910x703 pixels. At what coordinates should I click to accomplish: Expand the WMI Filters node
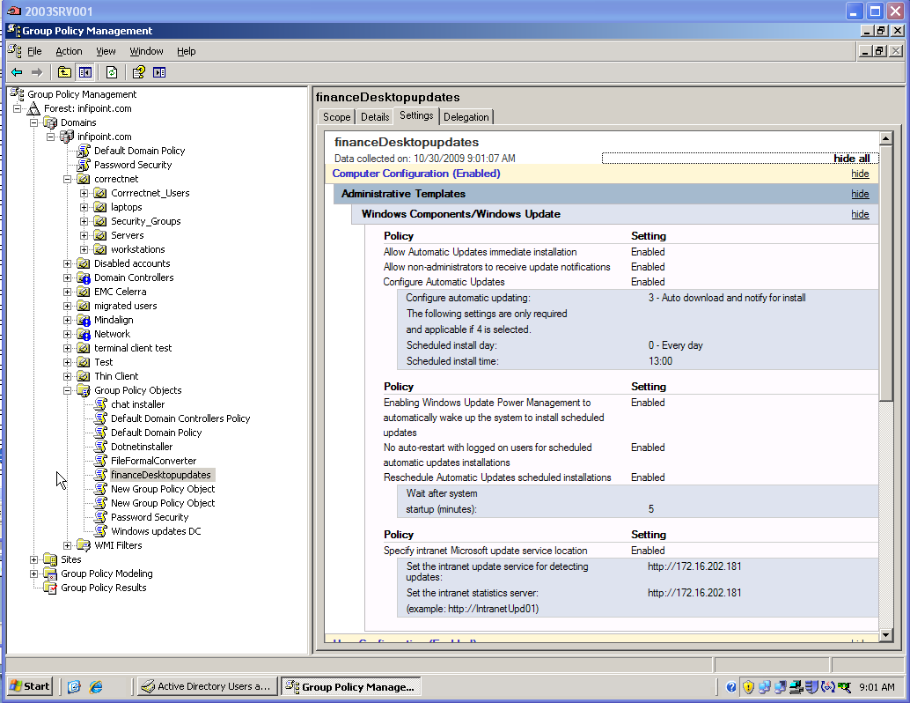[68, 544]
